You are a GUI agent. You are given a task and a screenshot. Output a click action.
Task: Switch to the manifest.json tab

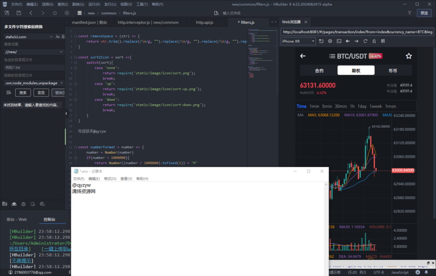pyautogui.click(x=89, y=22)
